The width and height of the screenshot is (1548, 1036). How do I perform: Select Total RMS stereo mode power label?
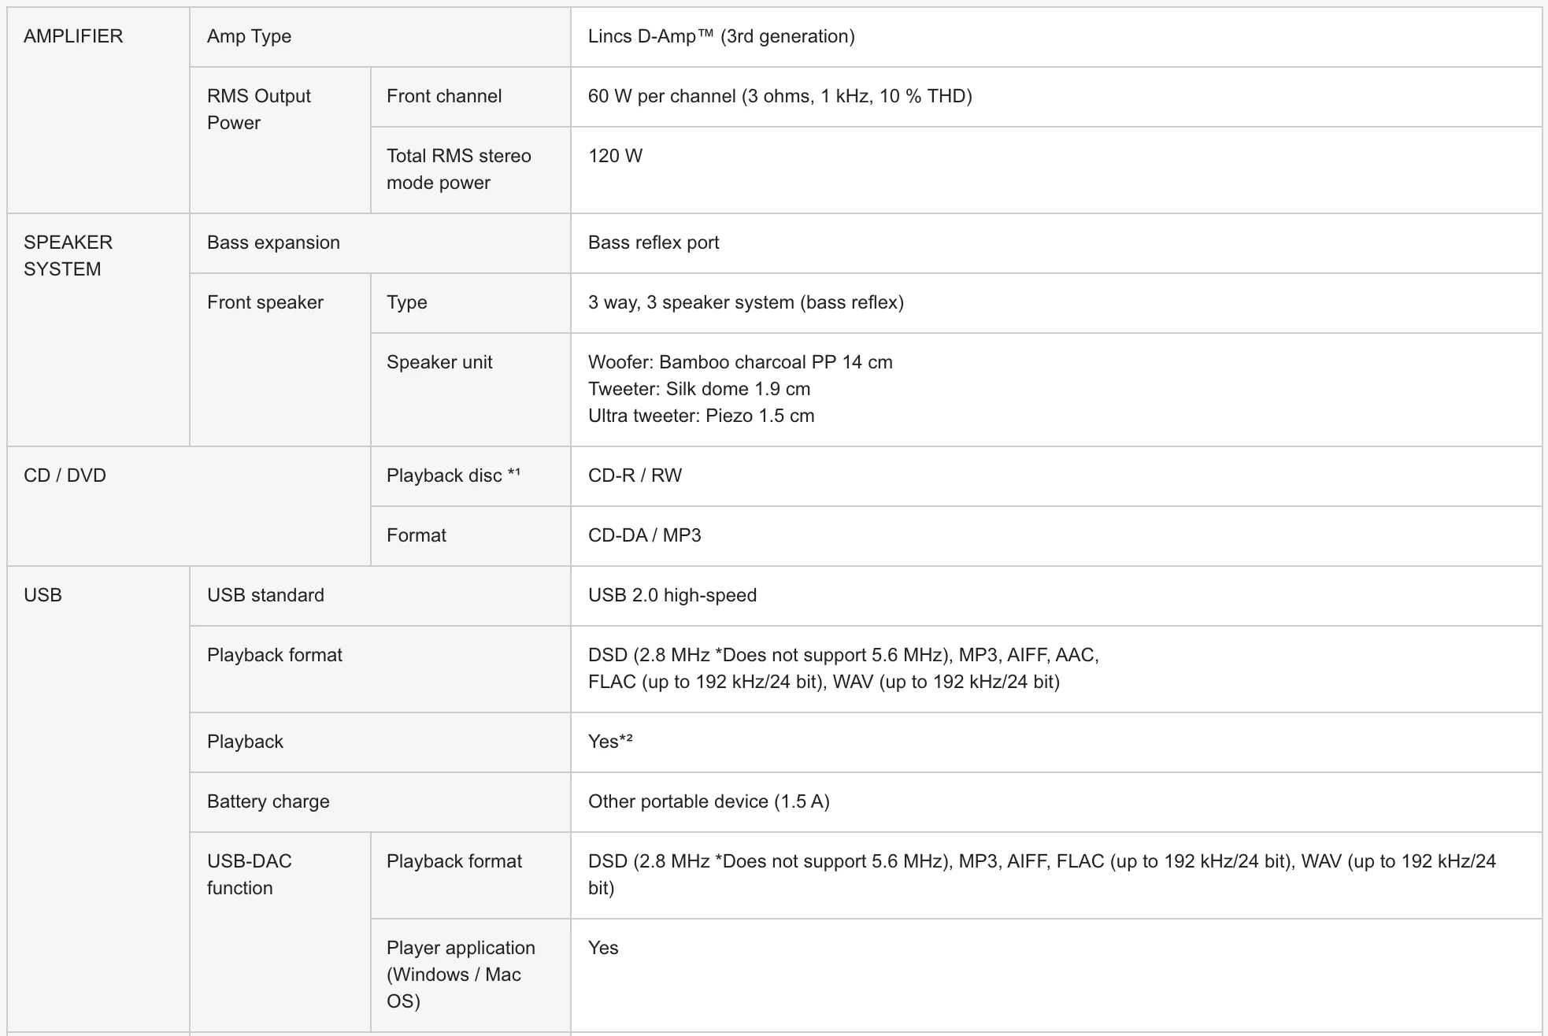(x=458, y=169)
